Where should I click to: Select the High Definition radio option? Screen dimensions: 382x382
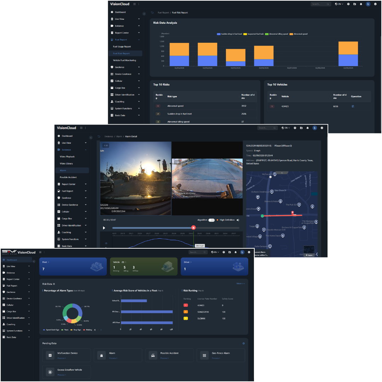click(x=218, y=220)
